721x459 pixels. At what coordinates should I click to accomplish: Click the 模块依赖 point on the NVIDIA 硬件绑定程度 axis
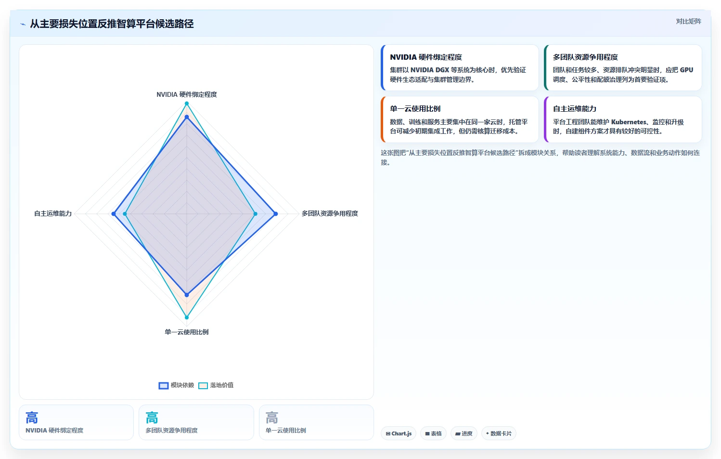click(187, 117)
